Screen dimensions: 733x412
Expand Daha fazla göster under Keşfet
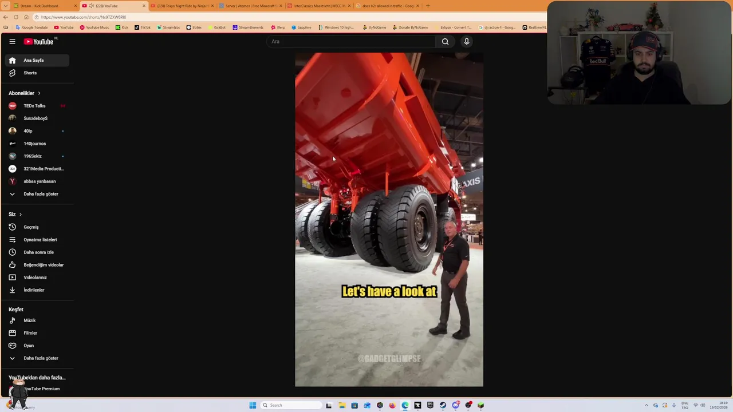pos(37,358)
